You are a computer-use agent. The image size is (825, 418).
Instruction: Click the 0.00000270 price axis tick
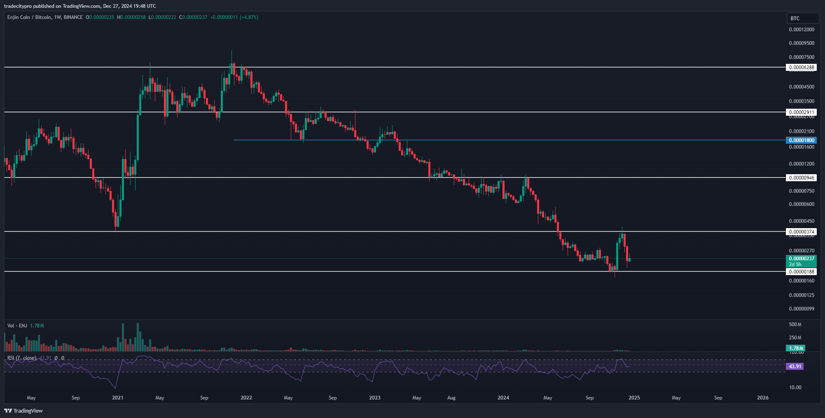coord(802,251)
